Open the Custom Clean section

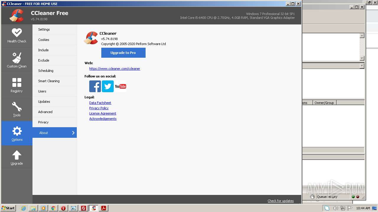(17, 61)
